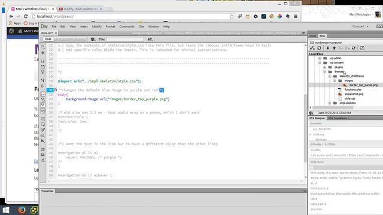Click the Collapse Selection icon
This screenshot has height=215, width=383.
pyautogui.click(x=42, y=66)
